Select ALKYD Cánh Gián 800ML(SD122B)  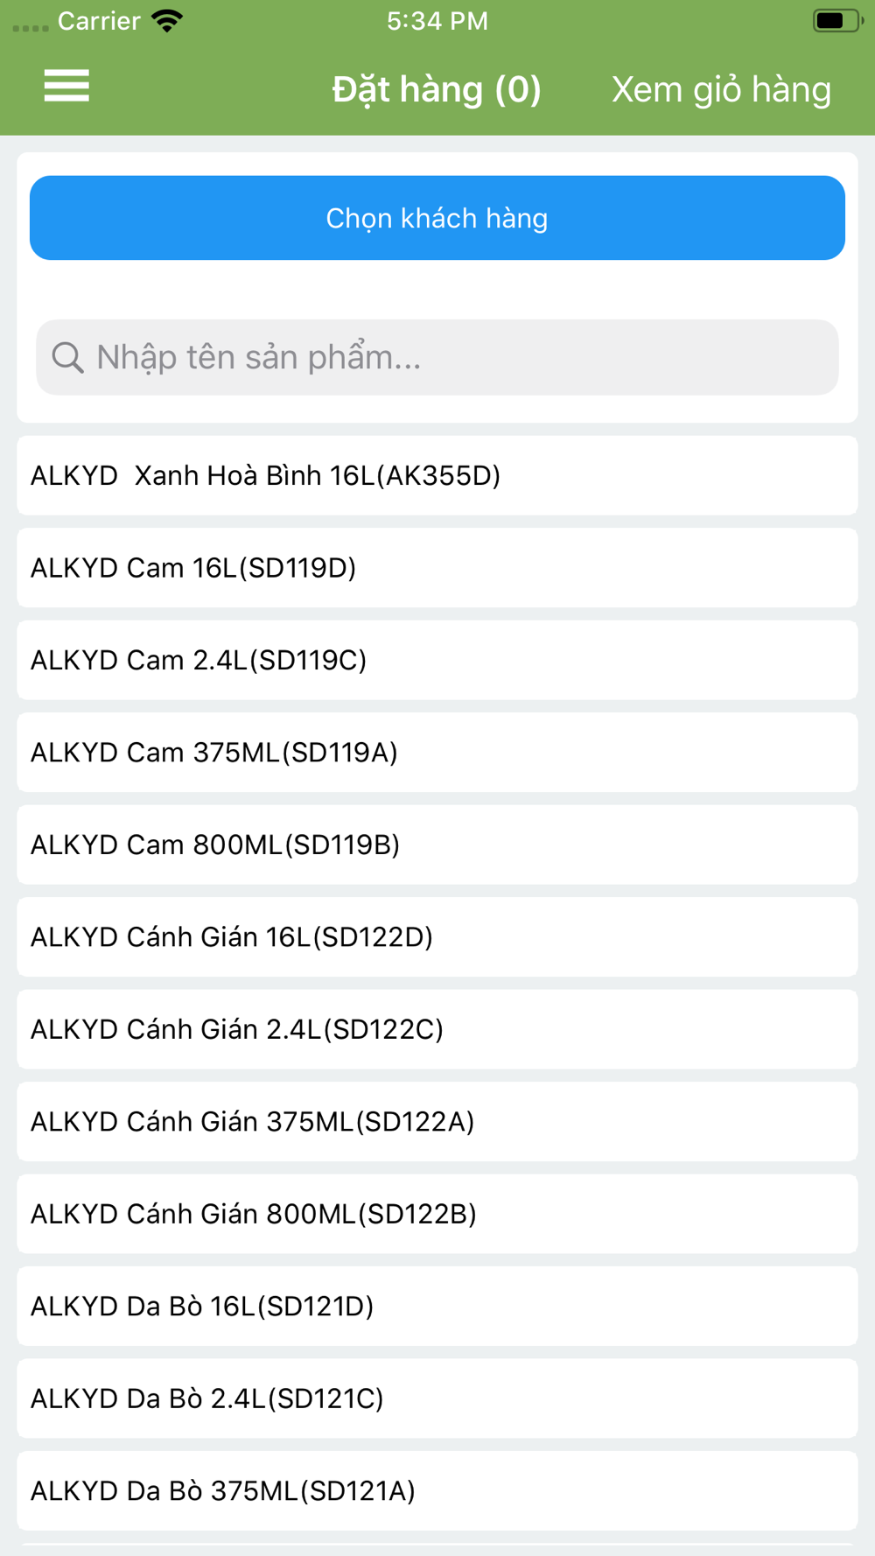[x=437, y=1214]
